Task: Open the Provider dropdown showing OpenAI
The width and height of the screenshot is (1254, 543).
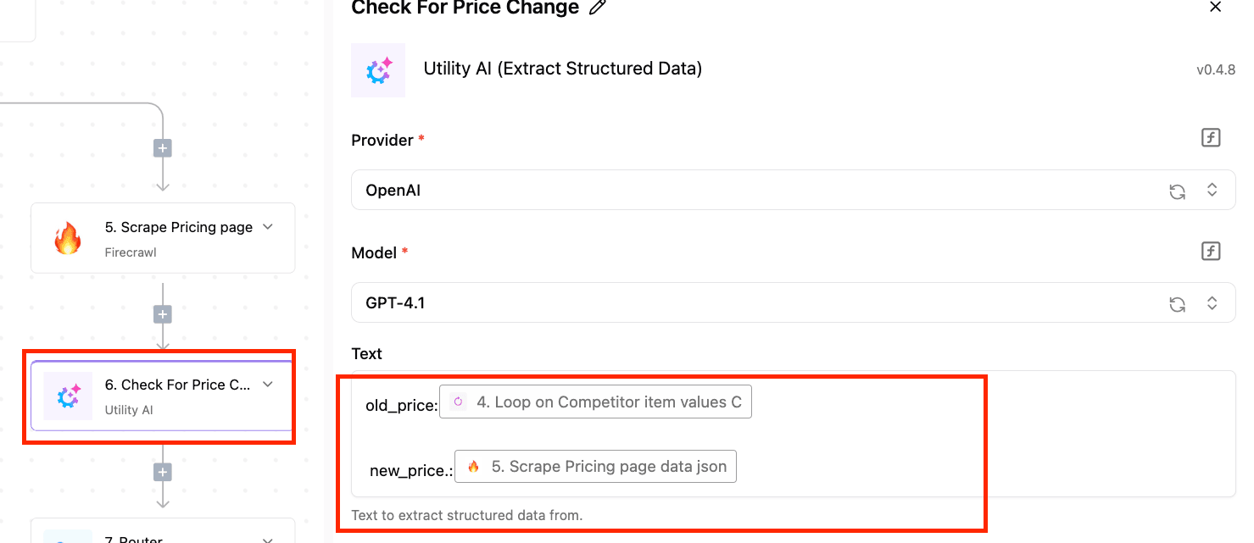Action: click(x=793, y=190)
